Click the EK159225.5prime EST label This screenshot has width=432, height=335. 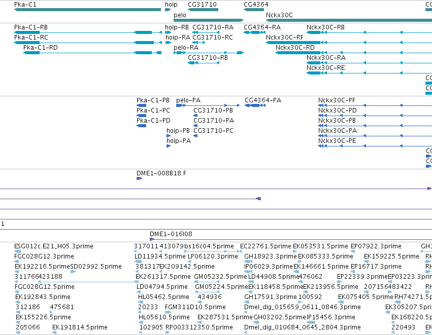(391, 256)
